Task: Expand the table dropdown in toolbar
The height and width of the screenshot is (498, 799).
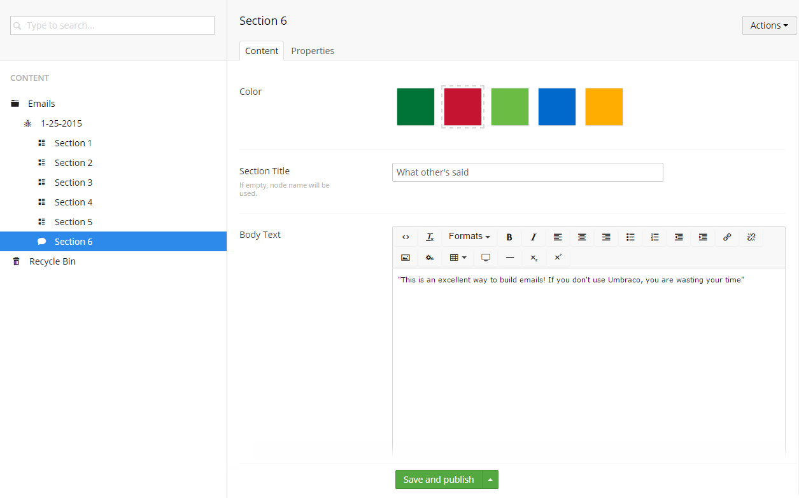Action: (458, 258)
